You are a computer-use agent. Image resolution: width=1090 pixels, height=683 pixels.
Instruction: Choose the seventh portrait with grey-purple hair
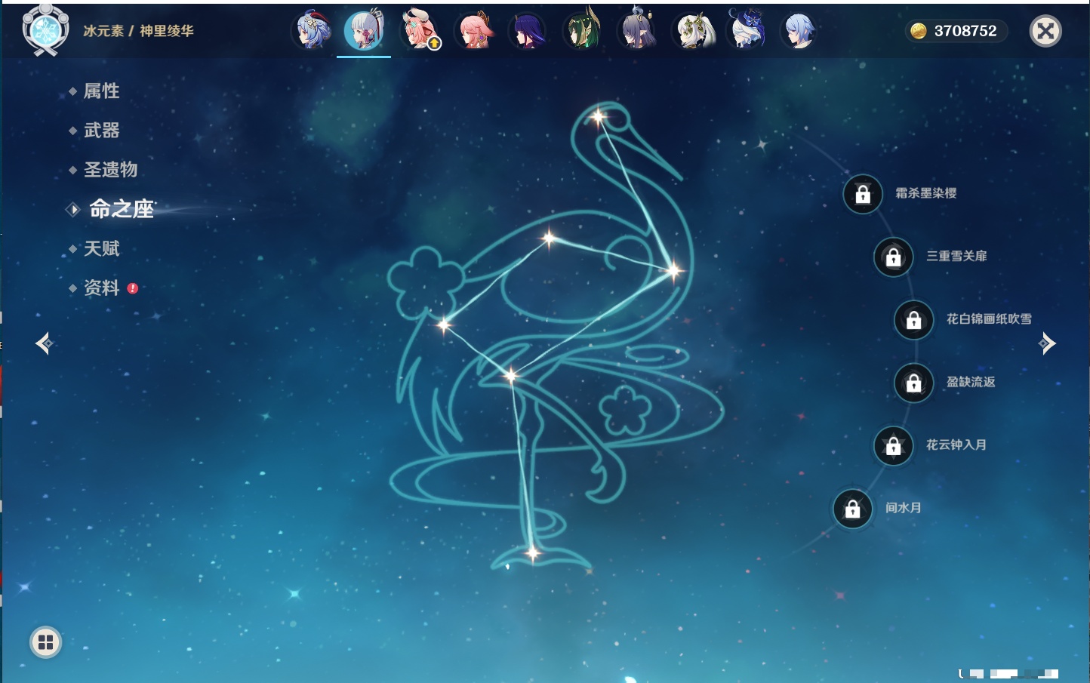pos(638,30)
